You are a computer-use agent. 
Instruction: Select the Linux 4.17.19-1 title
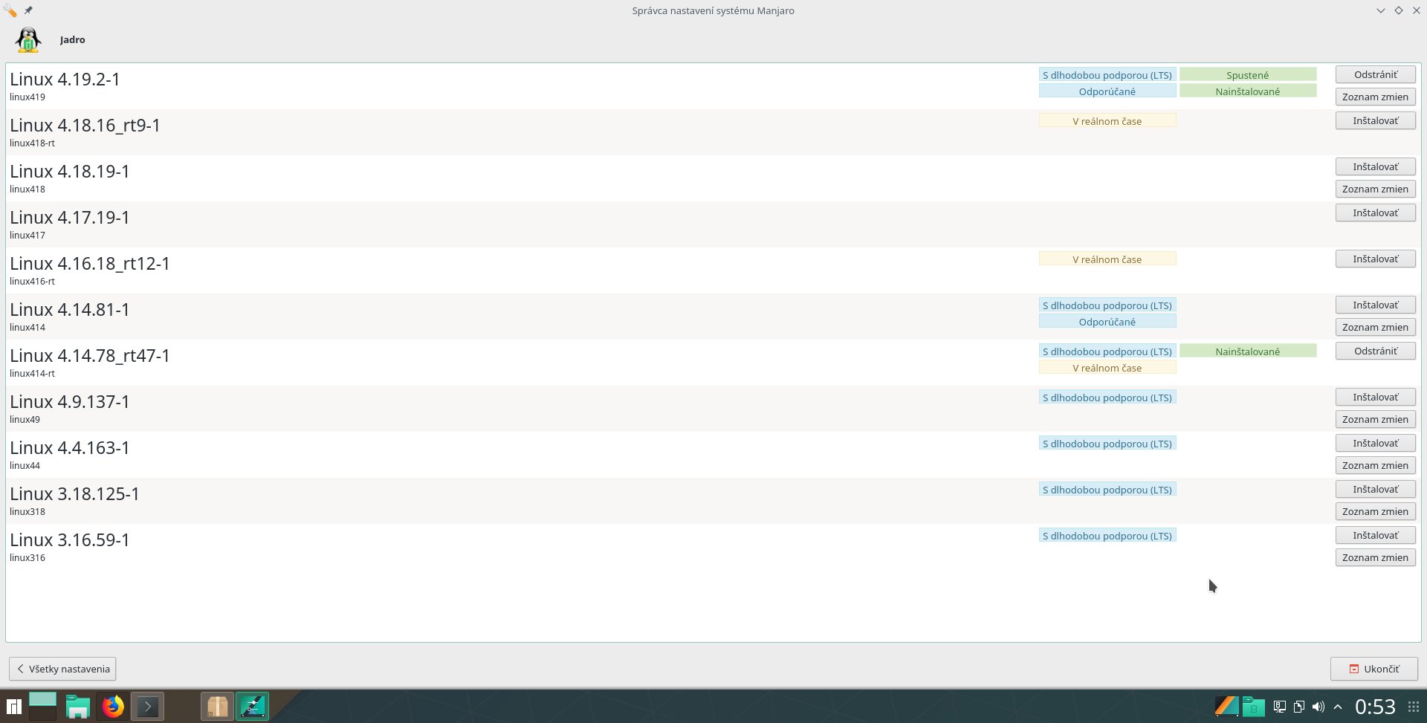[x=70, y=217]
